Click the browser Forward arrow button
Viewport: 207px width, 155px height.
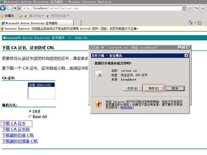pyautogui.click(x=10, y=8)
